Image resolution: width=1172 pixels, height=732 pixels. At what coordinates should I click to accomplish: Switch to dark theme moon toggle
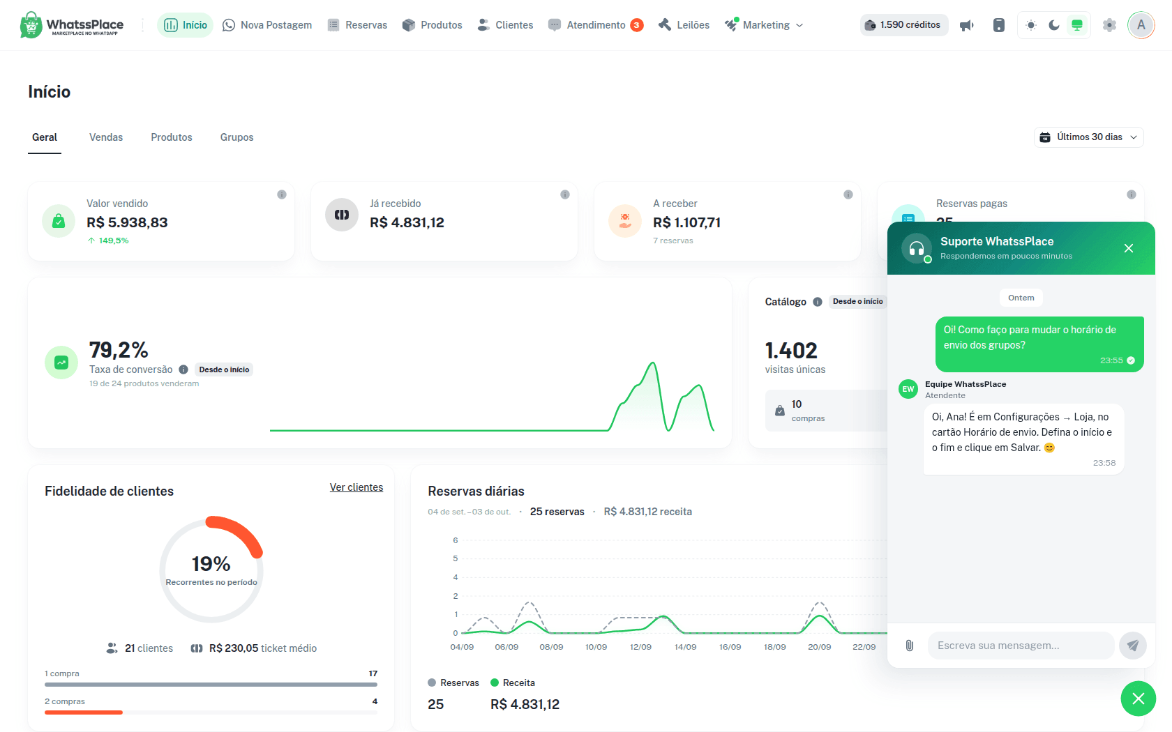(1054, 25)
